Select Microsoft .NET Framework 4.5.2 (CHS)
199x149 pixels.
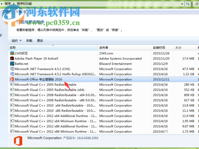point(42,69)
